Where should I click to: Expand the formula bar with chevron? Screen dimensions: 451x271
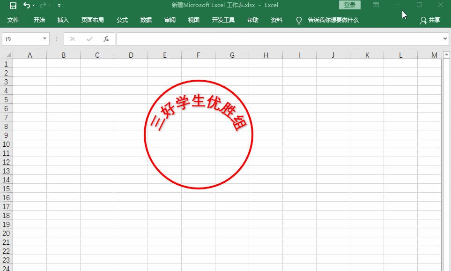pos(445,39)
